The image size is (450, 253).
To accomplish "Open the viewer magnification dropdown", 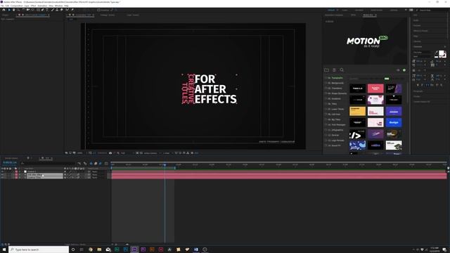I will [80, 153].
